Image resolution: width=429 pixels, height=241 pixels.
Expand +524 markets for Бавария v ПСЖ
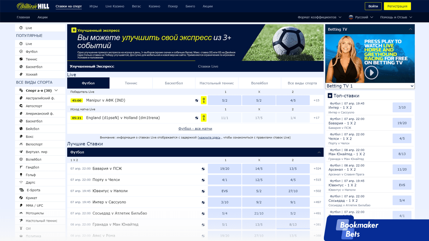click(x=317, y=169)
